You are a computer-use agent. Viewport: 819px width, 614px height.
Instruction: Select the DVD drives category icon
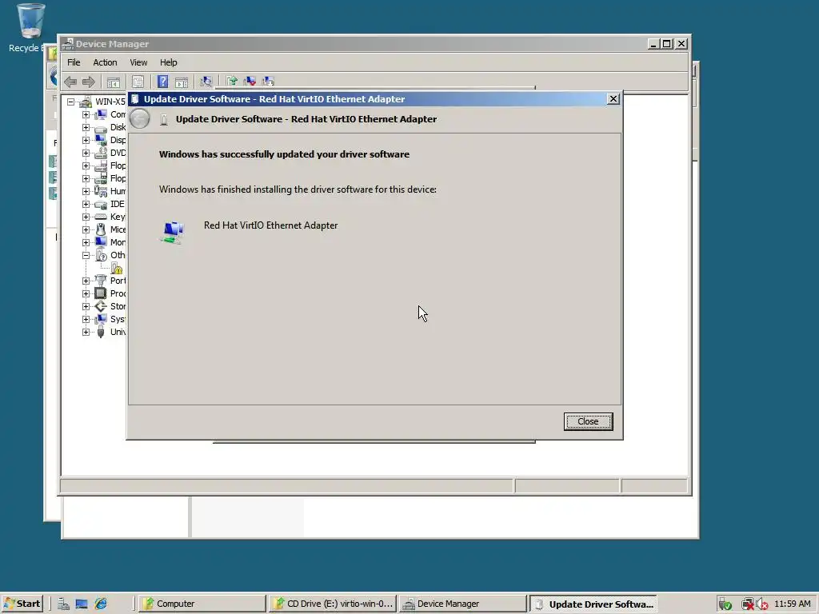point(101,153)
